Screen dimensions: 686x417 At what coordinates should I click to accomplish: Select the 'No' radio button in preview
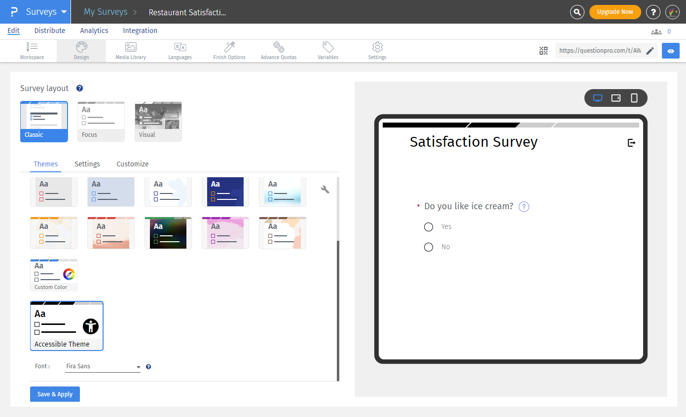(x=429, y=247)
